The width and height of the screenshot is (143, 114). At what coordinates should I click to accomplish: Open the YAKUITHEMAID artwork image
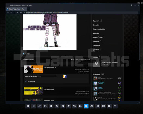point(50,32)
